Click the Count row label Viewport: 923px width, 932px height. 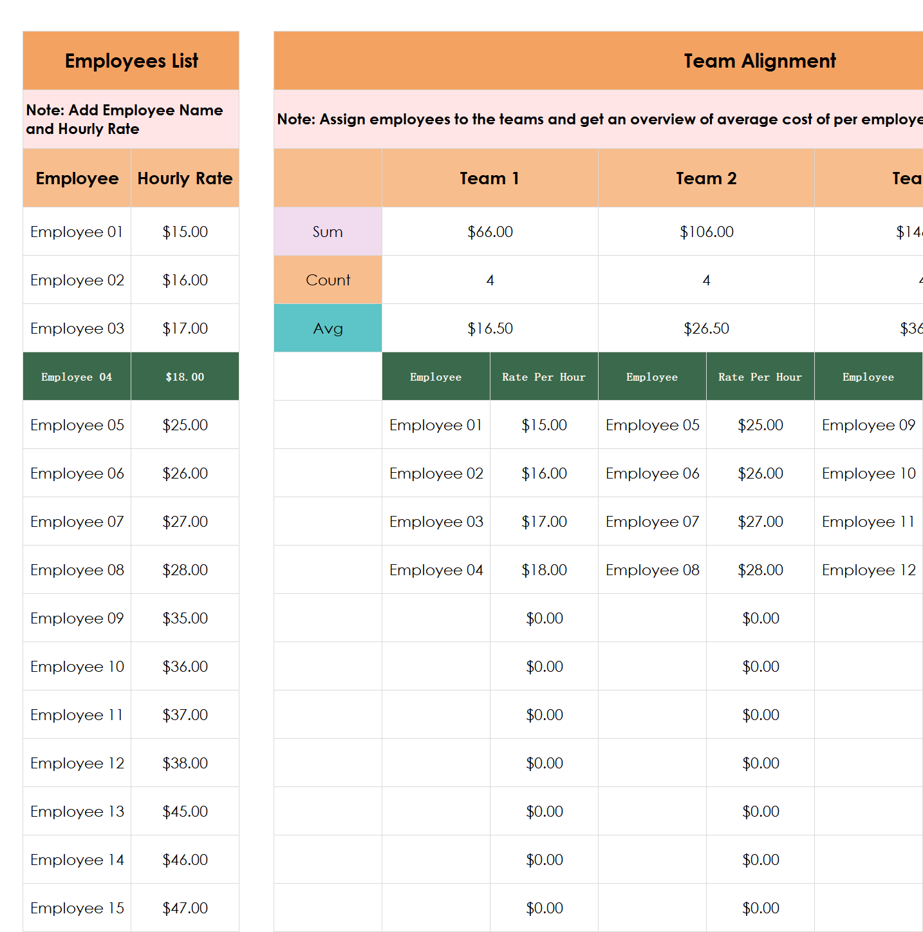pyautogui.click(x=328, y=280)
